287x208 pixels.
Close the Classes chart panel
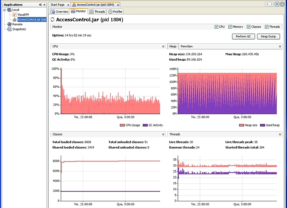[163, 134]
